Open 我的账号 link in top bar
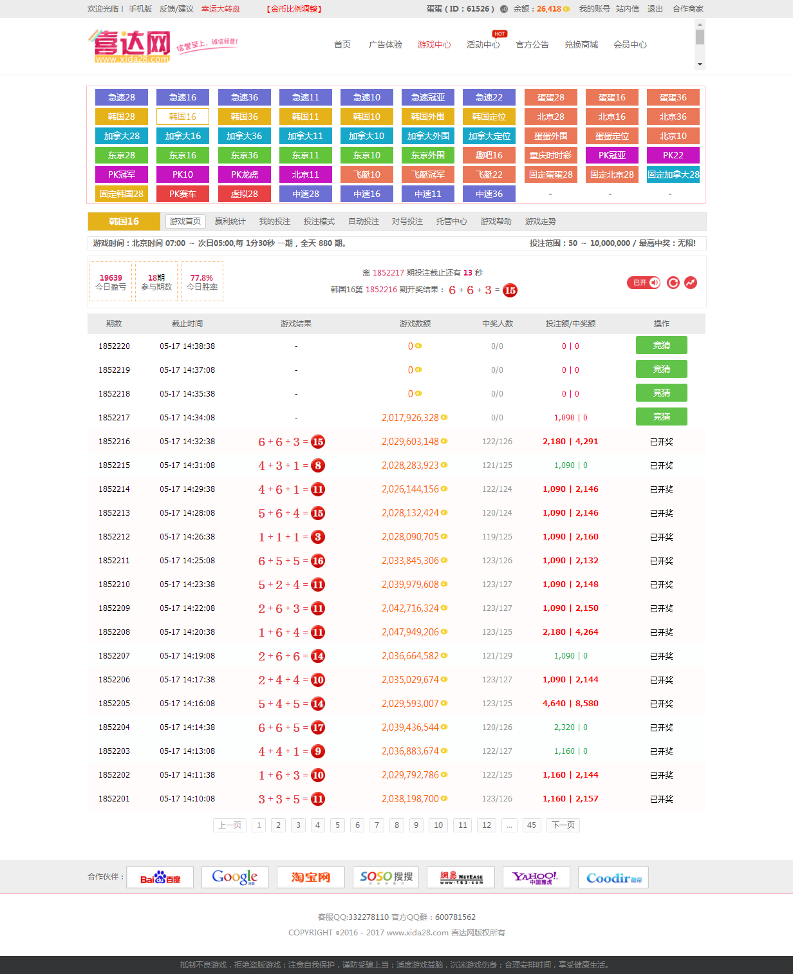 pyautogui.click(x=594, y=9)
